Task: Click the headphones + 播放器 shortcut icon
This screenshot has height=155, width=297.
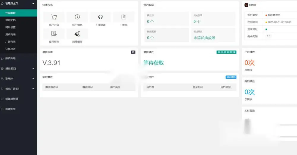Action: pyautogui.click(x=101, y=17)
